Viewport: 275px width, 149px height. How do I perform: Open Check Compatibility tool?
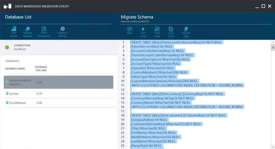(x=44, y=32)
